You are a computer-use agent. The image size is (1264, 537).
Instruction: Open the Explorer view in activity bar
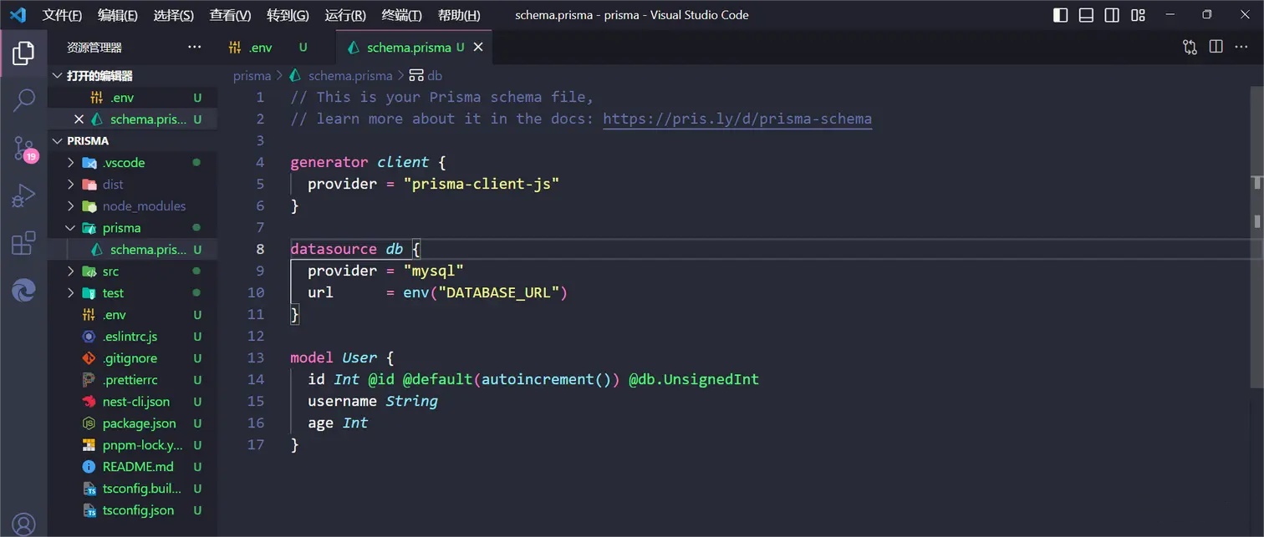[x=23, y=53]
